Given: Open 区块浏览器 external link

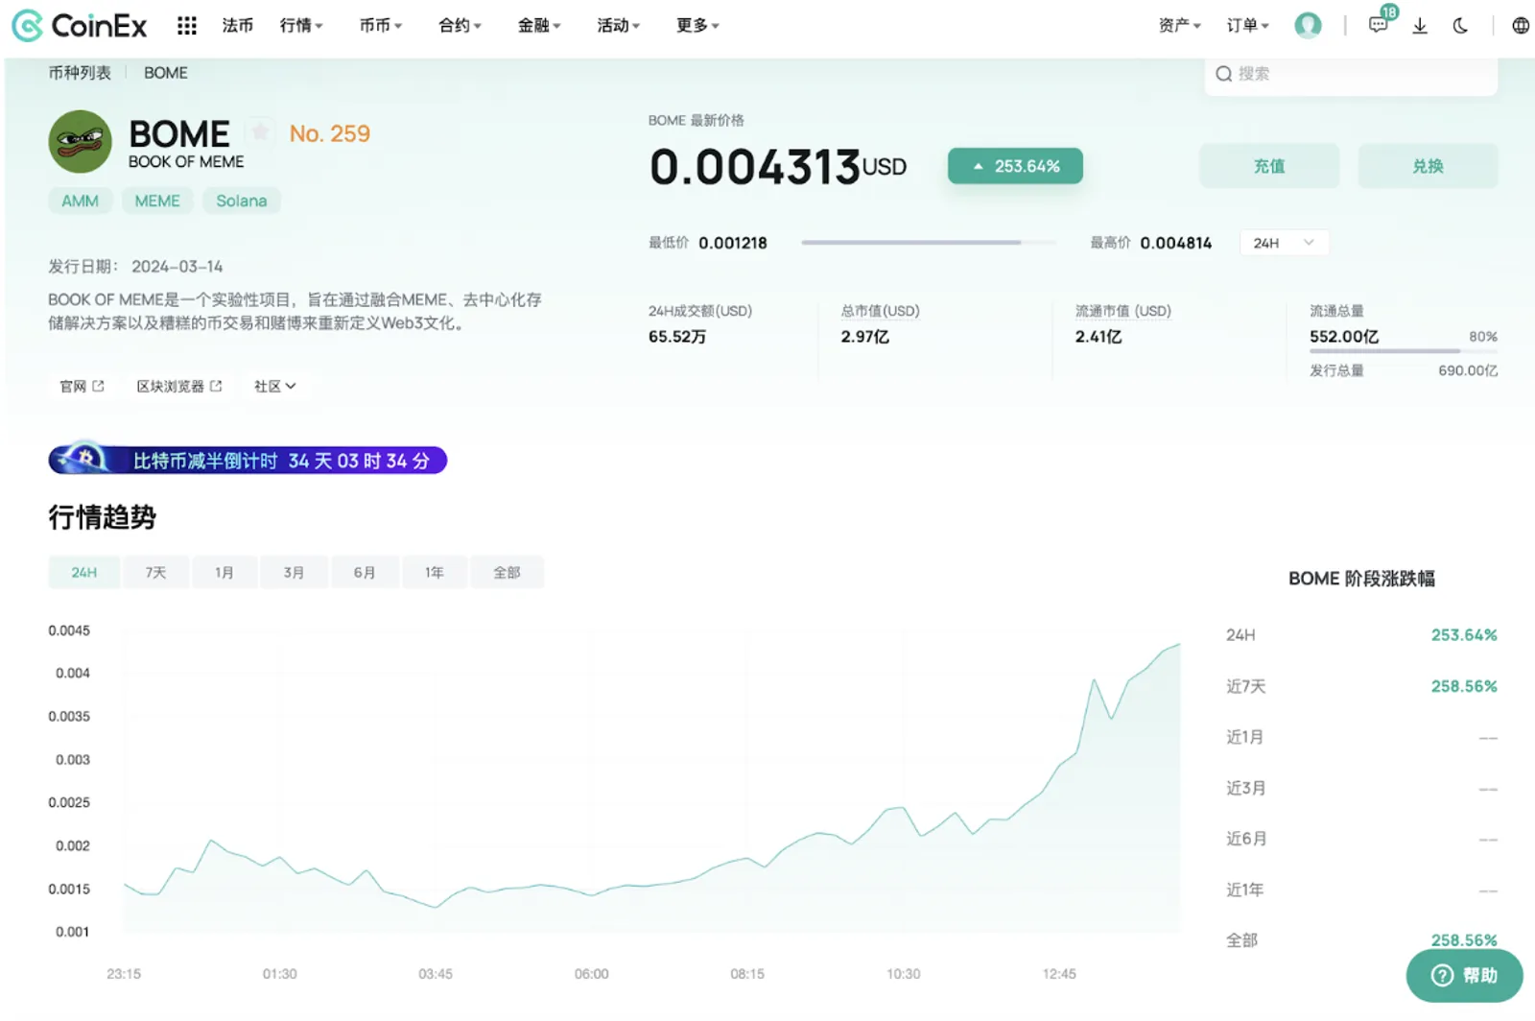Looking at the screenshot, I should [x=179, y=386].
